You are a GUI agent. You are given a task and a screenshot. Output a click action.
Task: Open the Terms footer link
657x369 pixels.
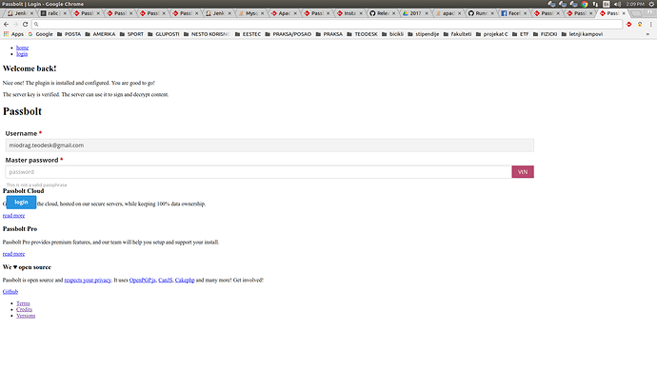coord(23,303)
